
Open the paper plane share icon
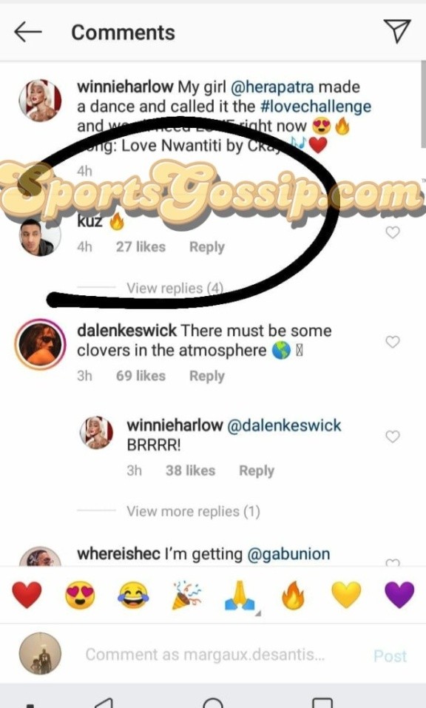coord(397,31)
